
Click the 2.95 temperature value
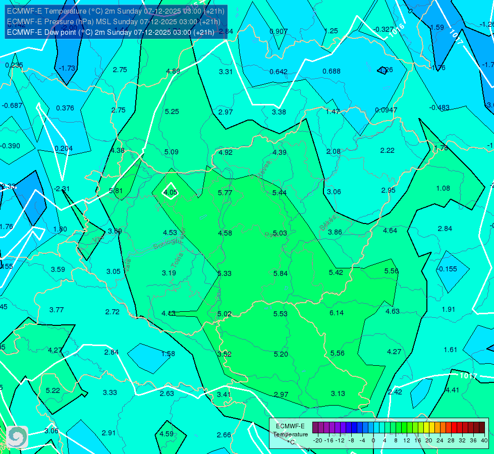point(388,190)
